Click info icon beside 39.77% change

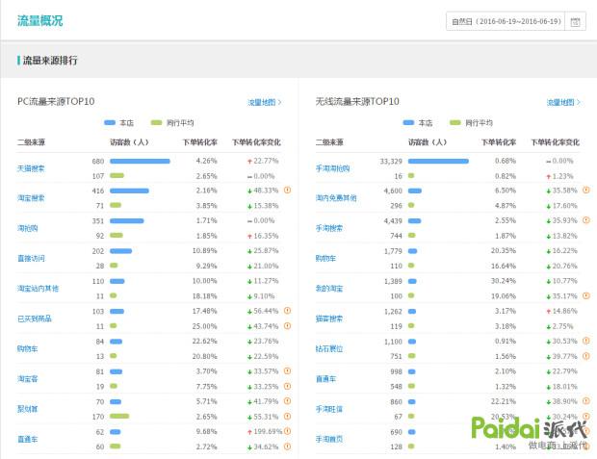tap(586, 356)
